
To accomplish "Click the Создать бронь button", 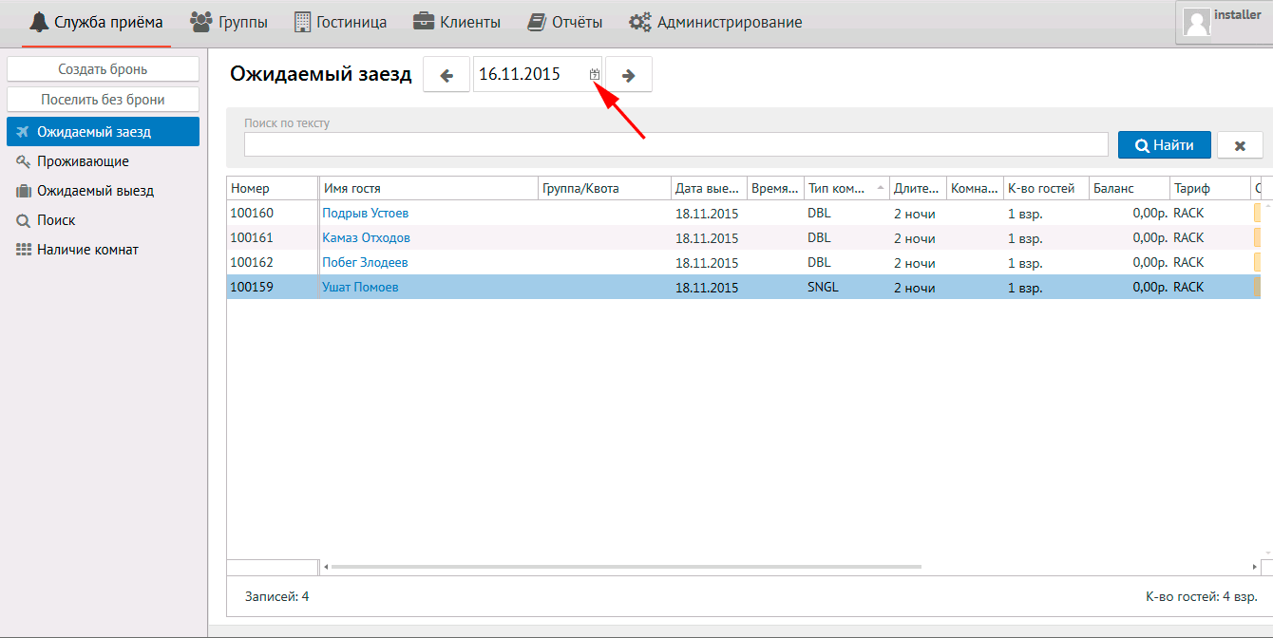I will pyautogui.click(x=103, y=69).
